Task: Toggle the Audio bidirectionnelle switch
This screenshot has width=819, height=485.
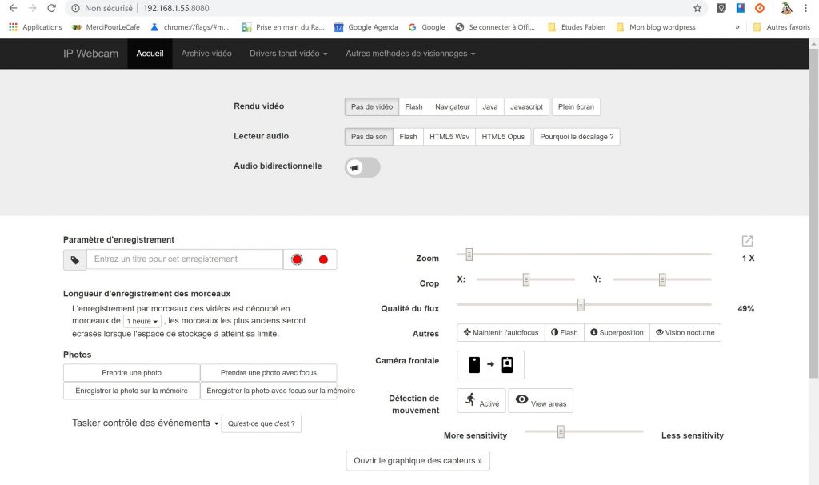Action: pos(362,167)
